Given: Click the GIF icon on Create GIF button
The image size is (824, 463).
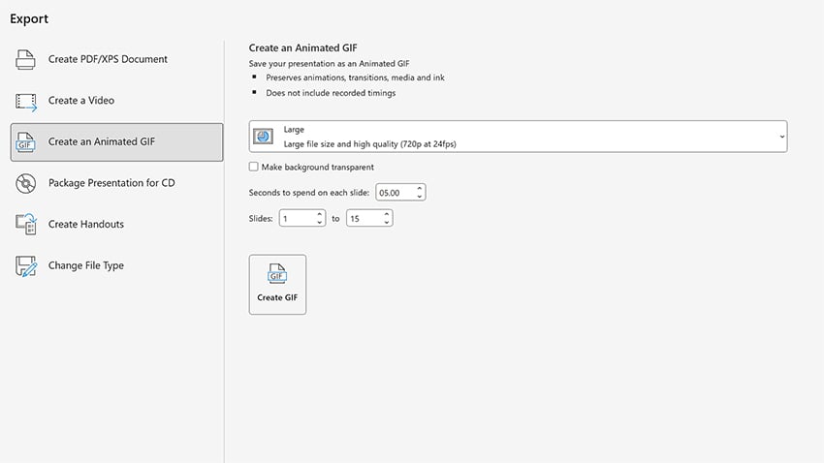Looking at the screenshot, I should coord(277,275).
